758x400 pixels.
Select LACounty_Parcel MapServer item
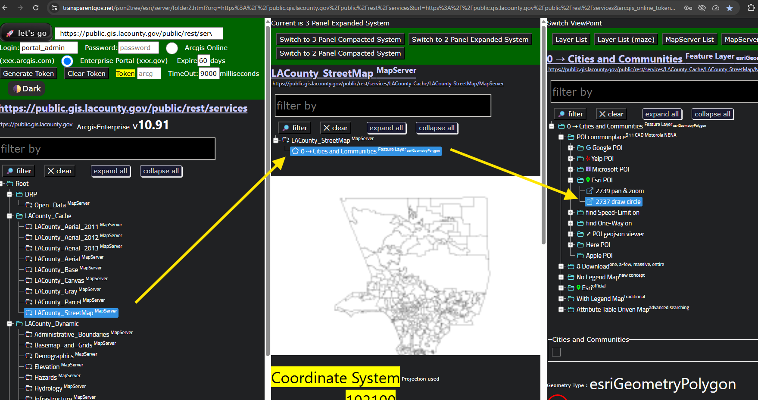pyautogui.click(x=65, y=302)
